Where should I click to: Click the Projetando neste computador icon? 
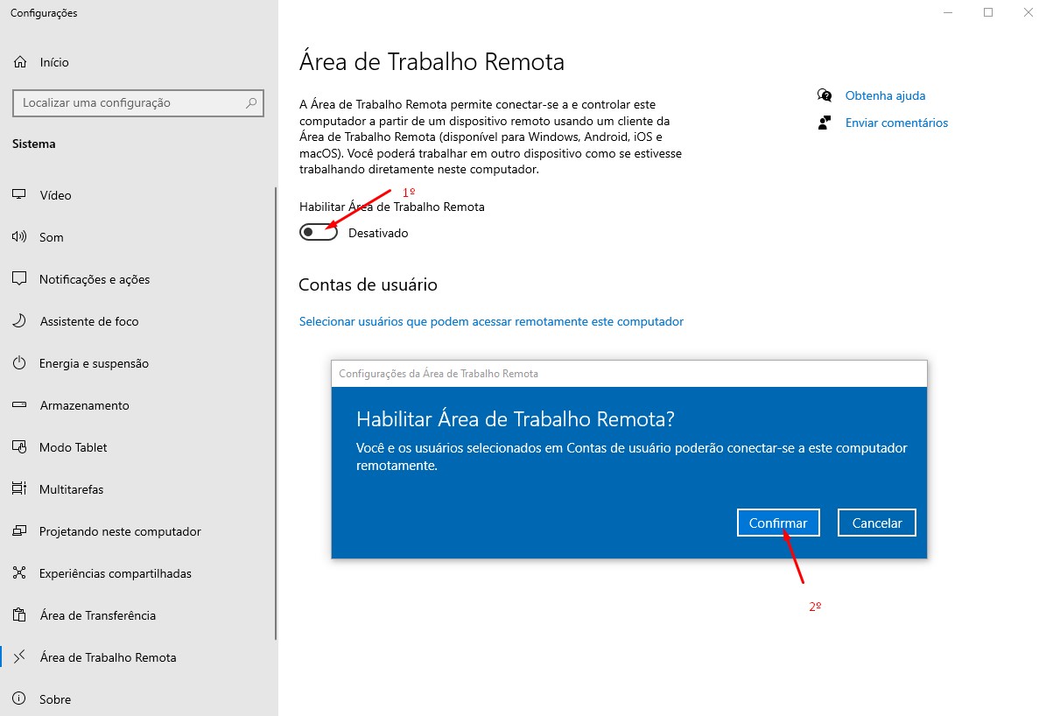coord(19,531)
